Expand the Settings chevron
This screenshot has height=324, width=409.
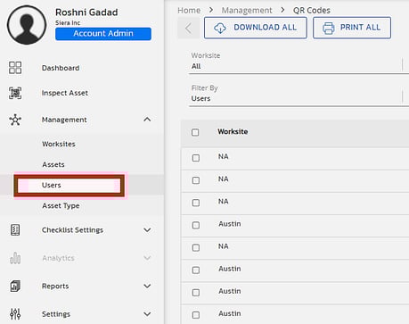click(147, 314)
